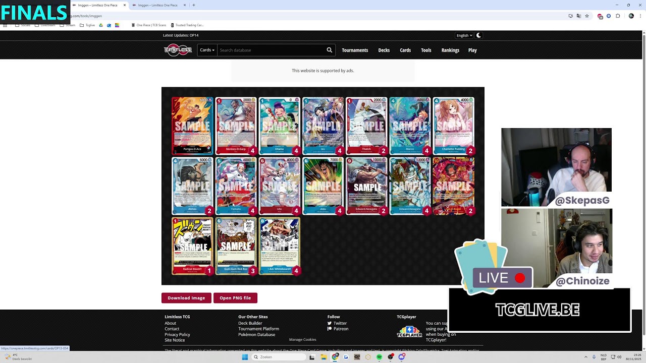Open the Privacy Policy link

click(178, 334)
